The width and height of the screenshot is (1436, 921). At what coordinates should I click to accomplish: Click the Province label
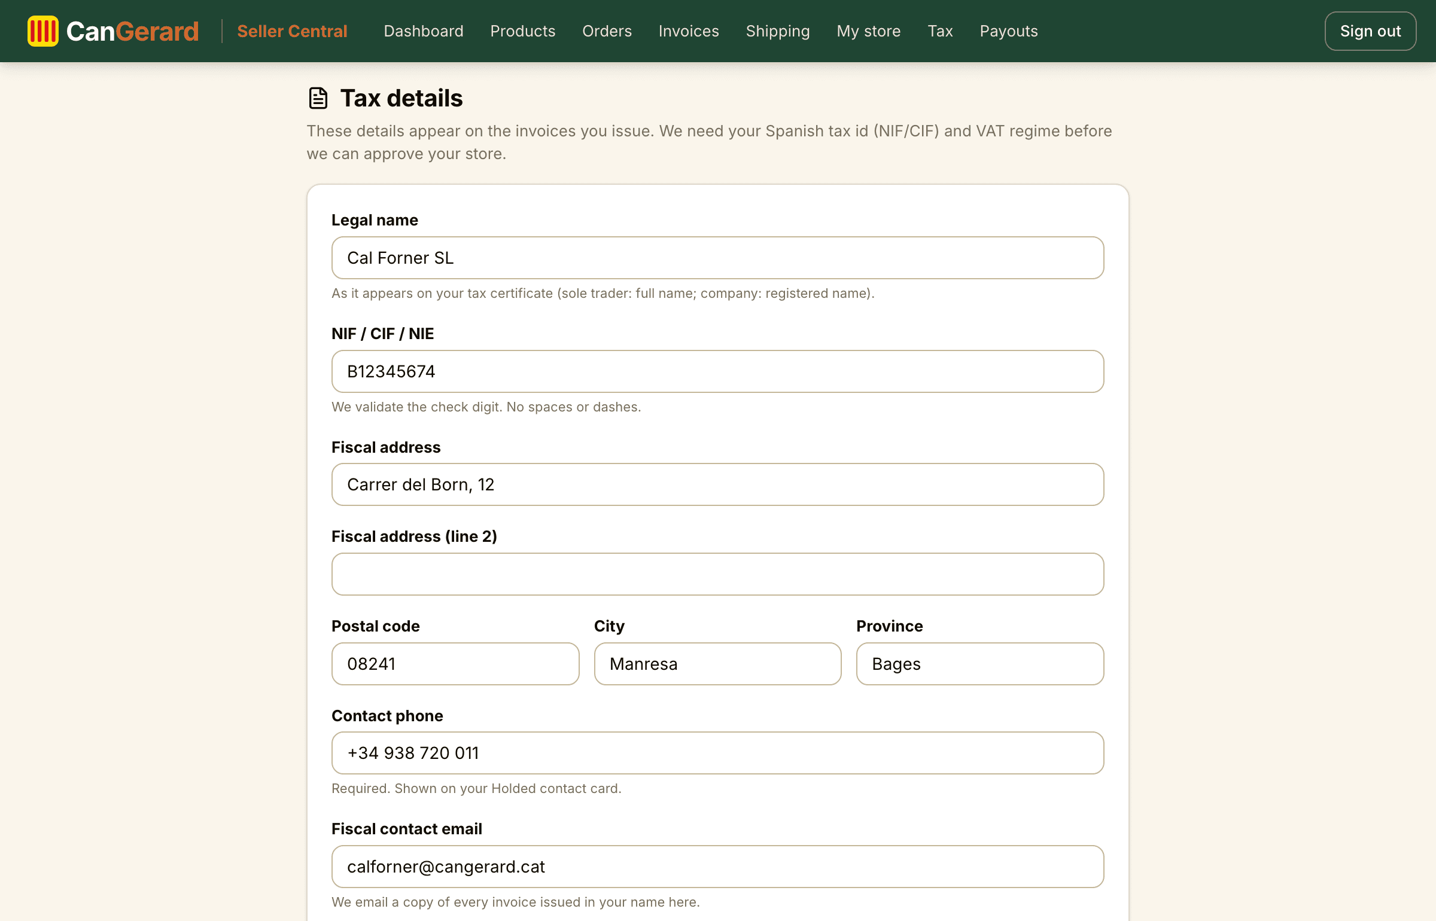point(889,626)
